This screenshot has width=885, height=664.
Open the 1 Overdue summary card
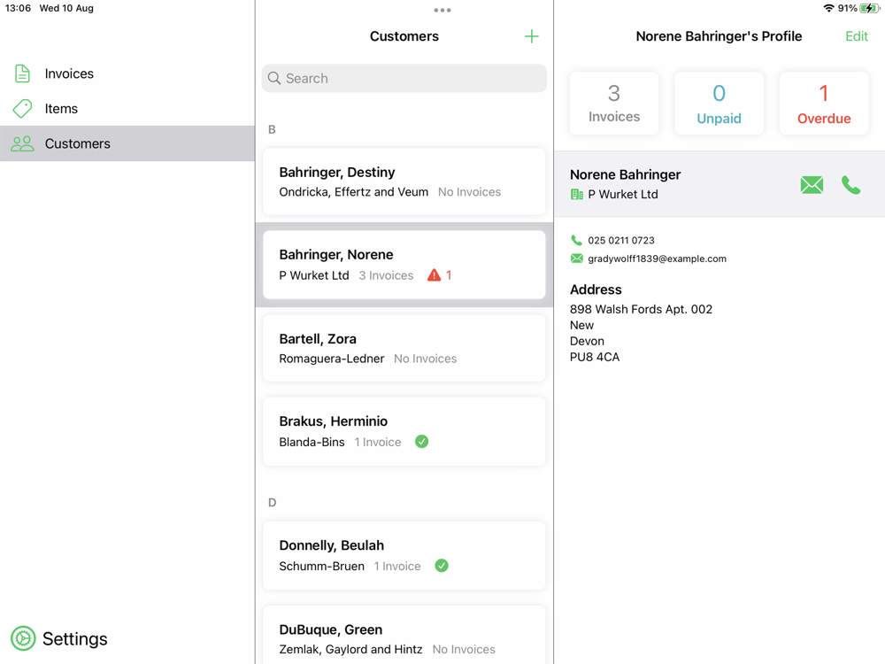(x=824, y=104)
